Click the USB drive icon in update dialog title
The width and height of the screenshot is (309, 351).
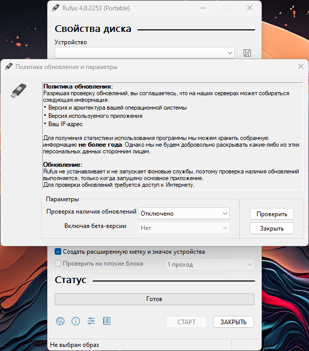click(x=9, y=66)
